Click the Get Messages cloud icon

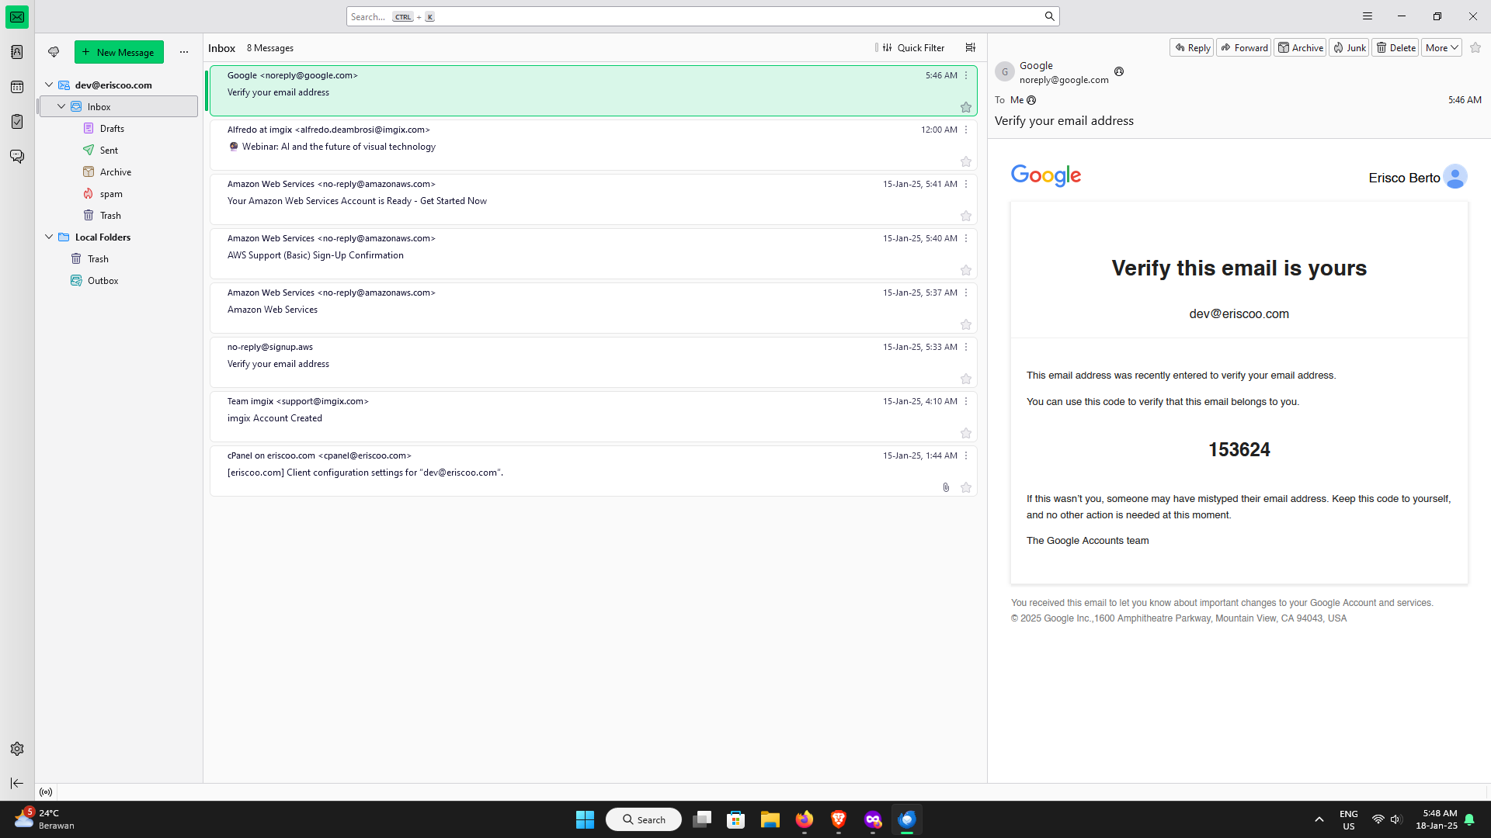pyautogui.click(x=54, y=52)
